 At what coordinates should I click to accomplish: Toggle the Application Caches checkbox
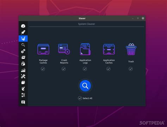pyautogui.click(x=109, y=69)
